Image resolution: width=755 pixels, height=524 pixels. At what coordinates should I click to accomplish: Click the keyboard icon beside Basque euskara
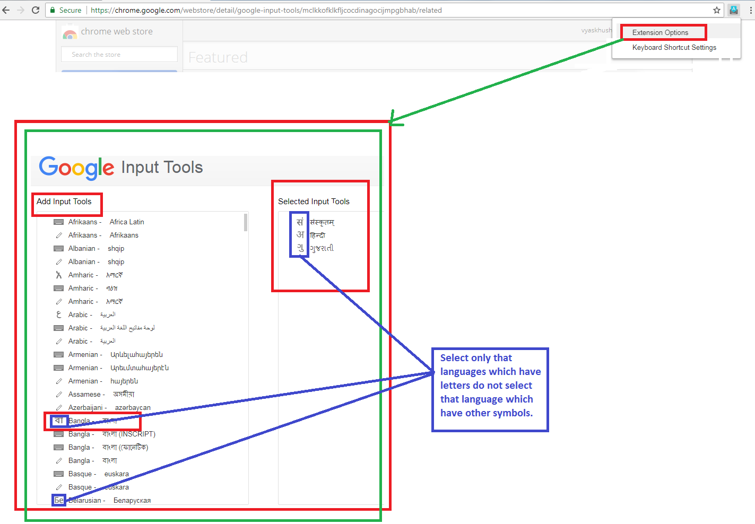[59, 474]
